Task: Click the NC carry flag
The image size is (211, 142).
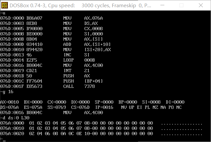Action: pos(179,107)
